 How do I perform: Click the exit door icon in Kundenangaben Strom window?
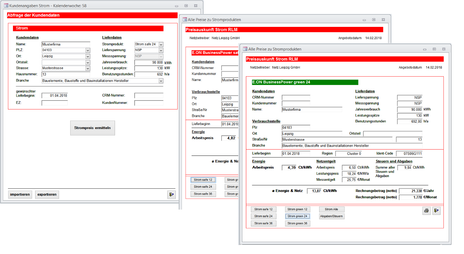[171, 195]
